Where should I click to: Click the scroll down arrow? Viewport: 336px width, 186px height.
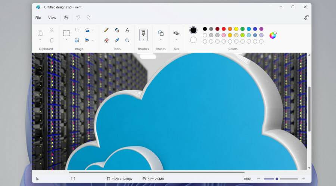tap(309, 168)
